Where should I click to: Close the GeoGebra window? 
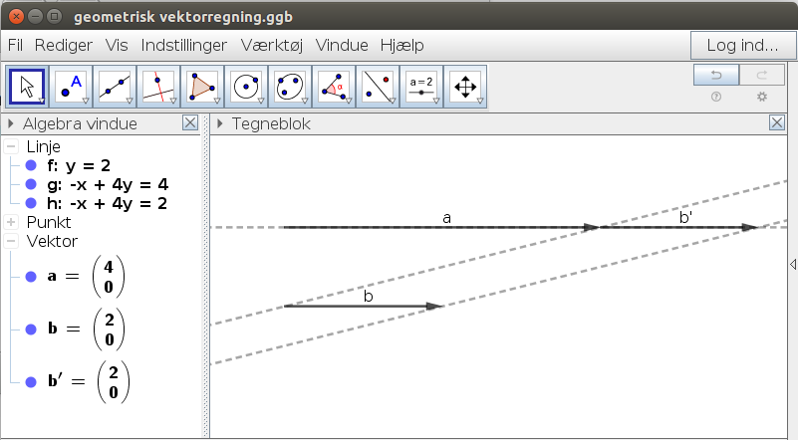tap(16, 16)
